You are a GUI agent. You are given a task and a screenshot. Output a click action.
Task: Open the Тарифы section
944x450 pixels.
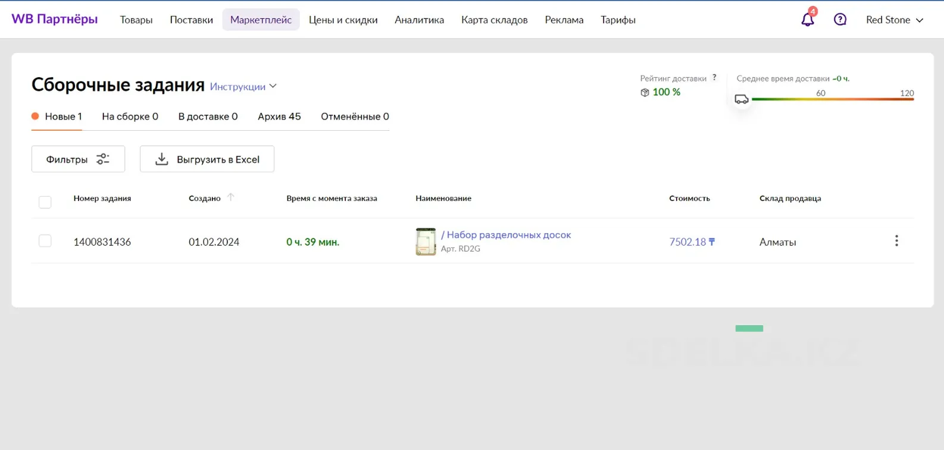tap(618, 20)
